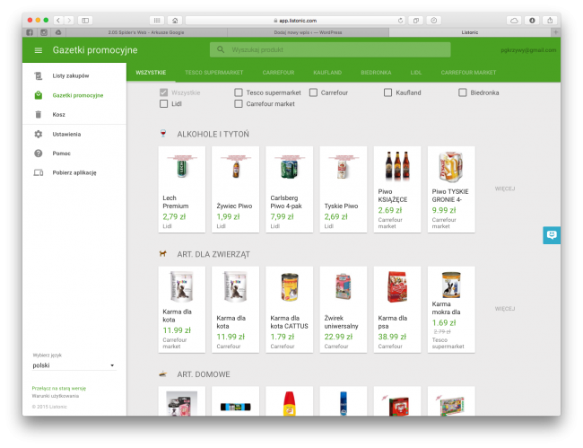Click Pobierz aplikację devices icon
The height and width of the screenshot is (448, 583).
(x=39, y=172)
